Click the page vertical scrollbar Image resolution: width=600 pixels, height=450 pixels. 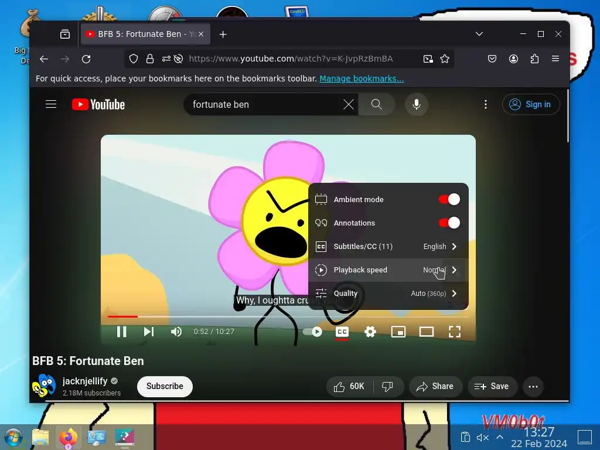(x=568, y=115)
